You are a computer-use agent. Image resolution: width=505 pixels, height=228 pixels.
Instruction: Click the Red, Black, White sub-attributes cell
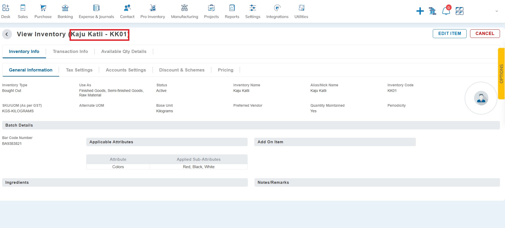pyautogui.click(x=199, y=167)
